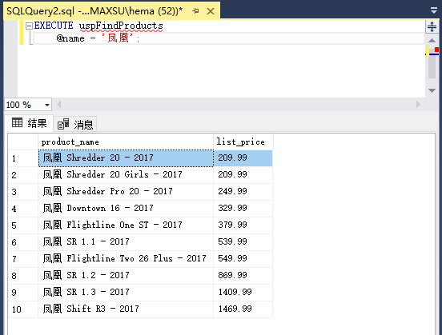Switch to the 消息 messages tab
Viewport: 442px width, 335px height.
(75, 125)
